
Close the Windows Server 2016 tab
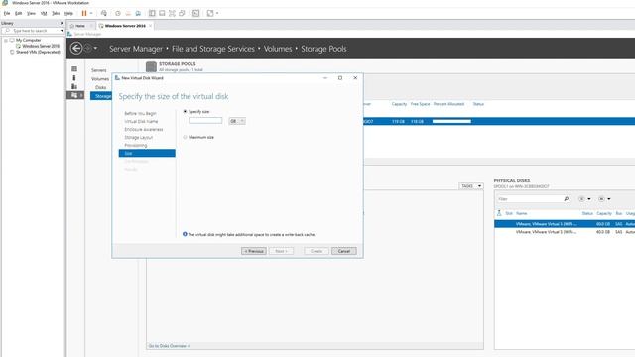click(x=150, y=26)
